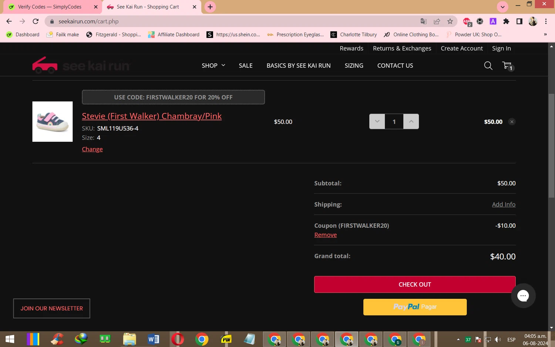Open the Adblock extension icon
This screenshot has height=347, width=555.
pos(467,22)
